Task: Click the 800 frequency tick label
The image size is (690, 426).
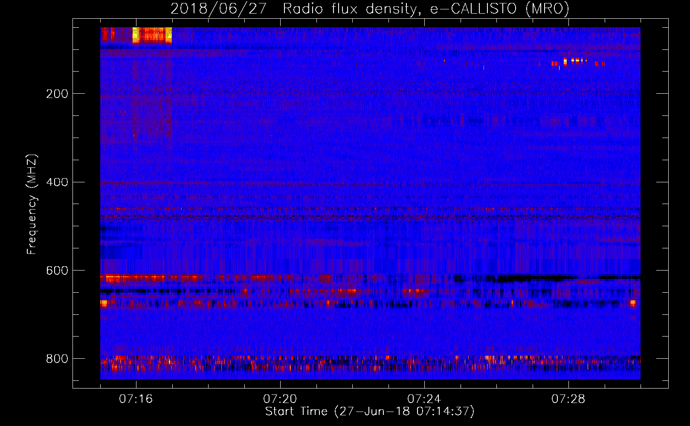Action: (x=57, y=359)
